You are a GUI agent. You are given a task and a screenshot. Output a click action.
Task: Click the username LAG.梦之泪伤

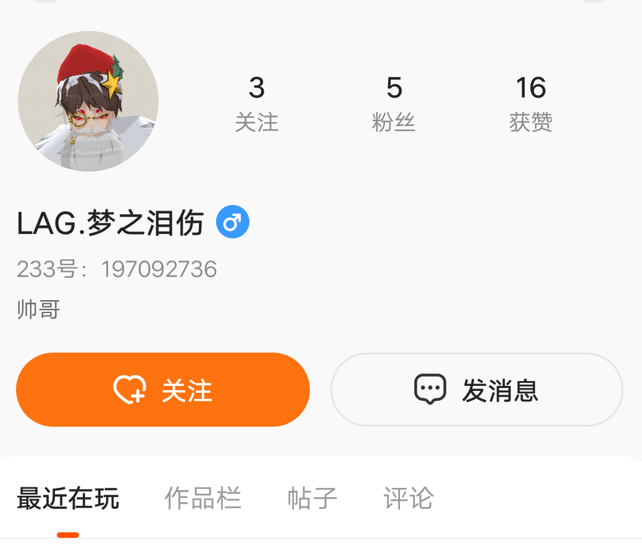point(110,223)
